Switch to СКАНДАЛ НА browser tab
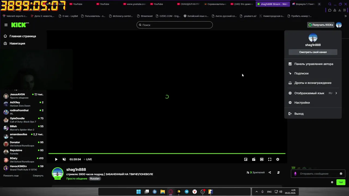This screenshot has width=349, height=196. point(188,4)
